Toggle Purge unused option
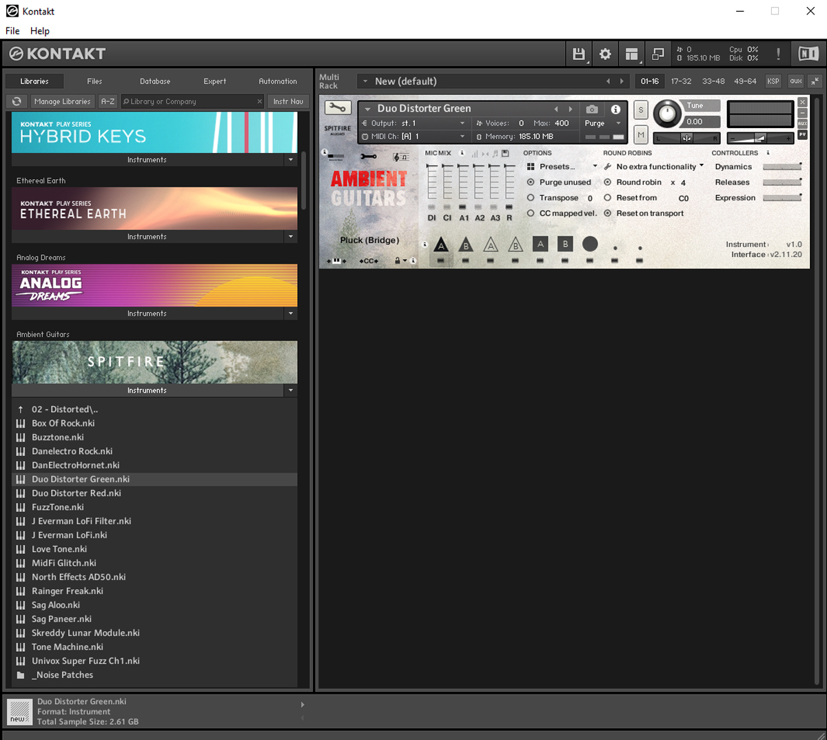Viewport: 827px width, 740px height. (531, 183)
